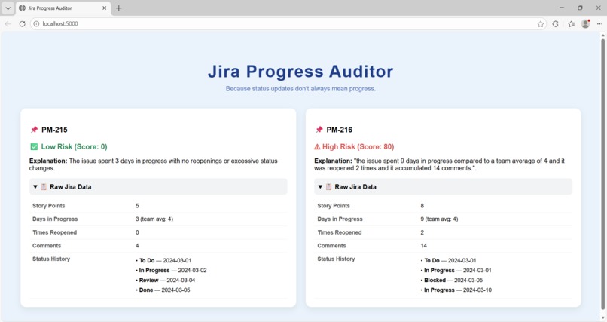Open the Favorites list icon
607x322 pixels.
coord(571,24)
